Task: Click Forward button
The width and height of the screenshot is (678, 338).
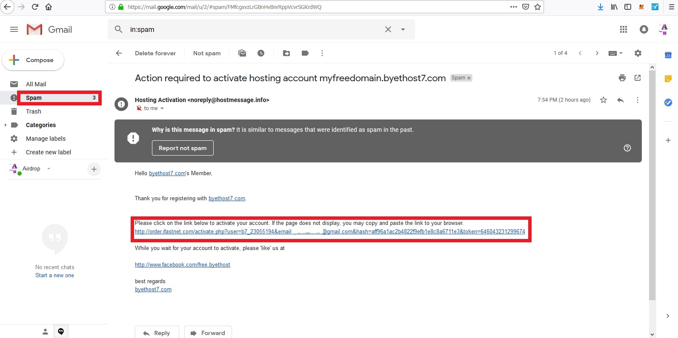Action: click(208, 332)
